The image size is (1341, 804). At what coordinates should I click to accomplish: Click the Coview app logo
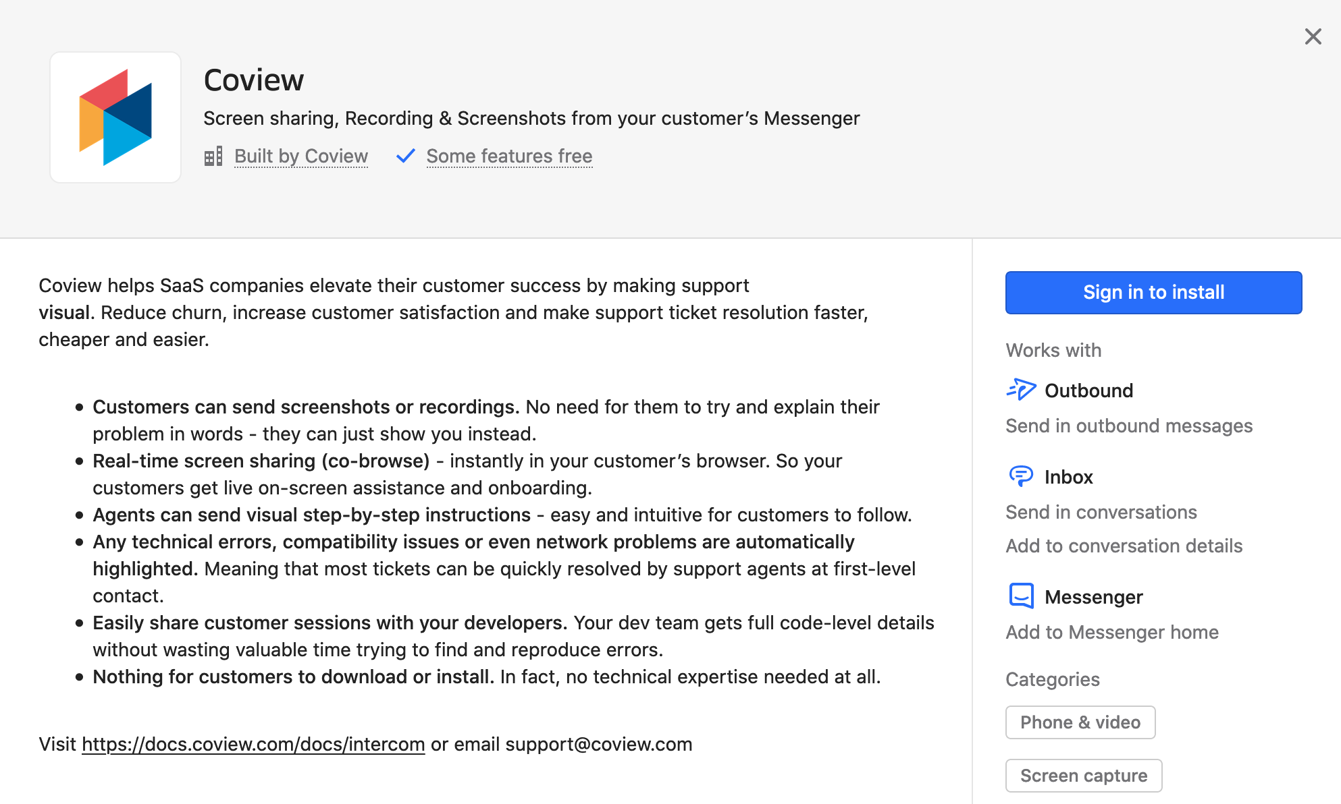click(x=115, y=117)
